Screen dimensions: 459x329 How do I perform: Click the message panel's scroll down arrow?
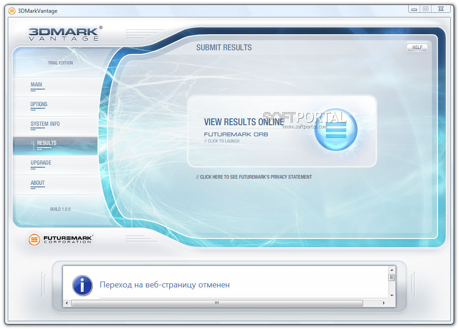click(x=392, y=295)
